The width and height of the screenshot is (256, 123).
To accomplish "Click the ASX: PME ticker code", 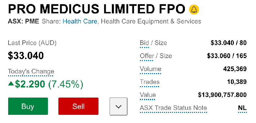I will point(23,22).
